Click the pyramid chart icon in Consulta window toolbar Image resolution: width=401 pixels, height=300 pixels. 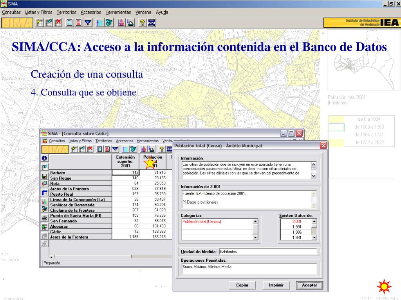[144, 149]
